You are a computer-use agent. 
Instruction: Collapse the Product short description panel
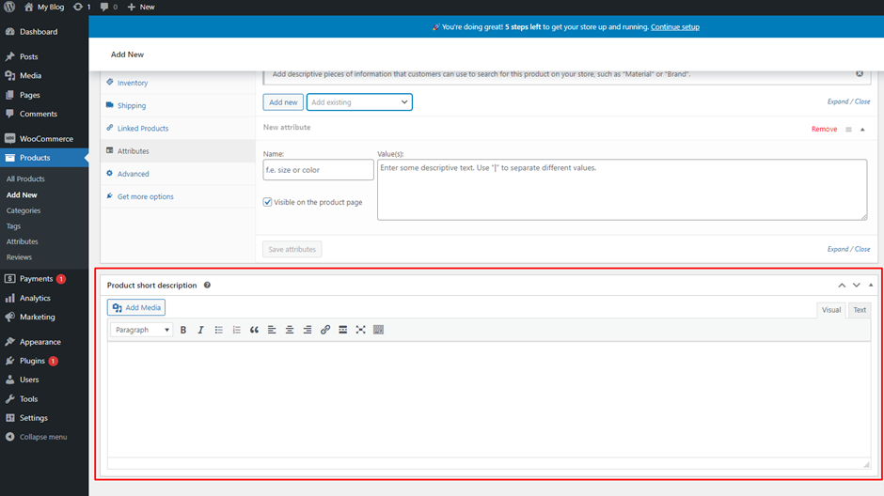click(x=871, y=286)
